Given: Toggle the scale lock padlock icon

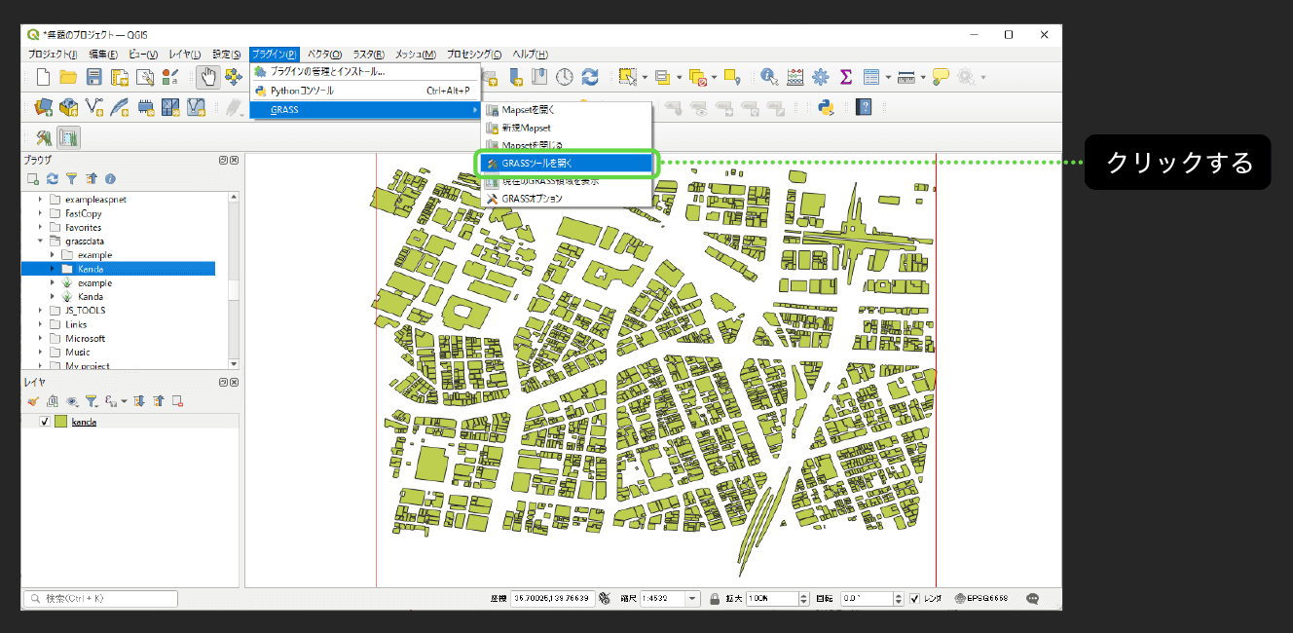Looking at the screenshot, I should (x=715, y=599).
